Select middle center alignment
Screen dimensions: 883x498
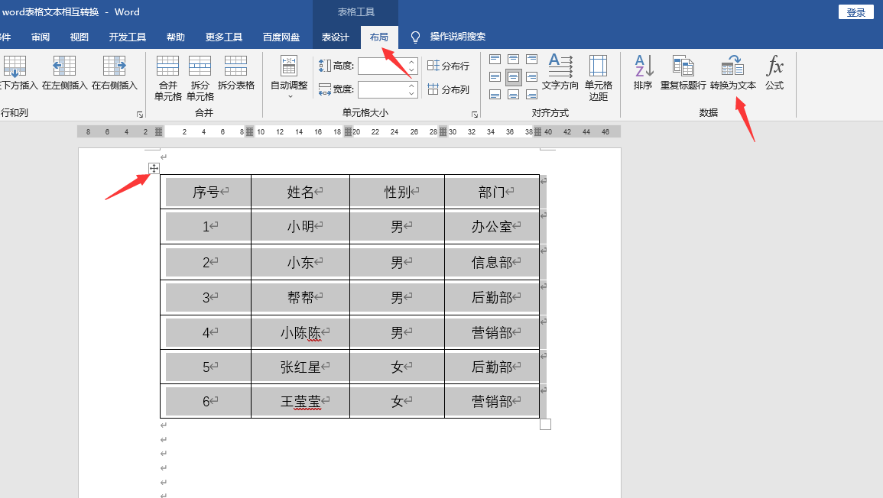(513, 76)
